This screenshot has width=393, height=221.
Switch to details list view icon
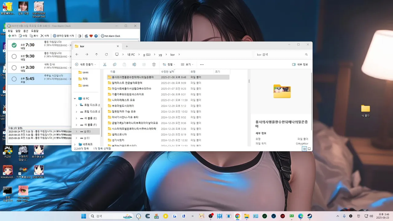(x=304, y=149)
